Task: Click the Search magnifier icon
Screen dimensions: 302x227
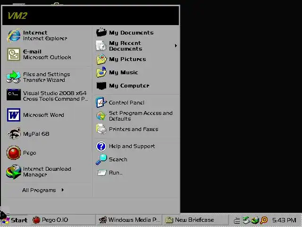Action: click(x=101, y=159)
